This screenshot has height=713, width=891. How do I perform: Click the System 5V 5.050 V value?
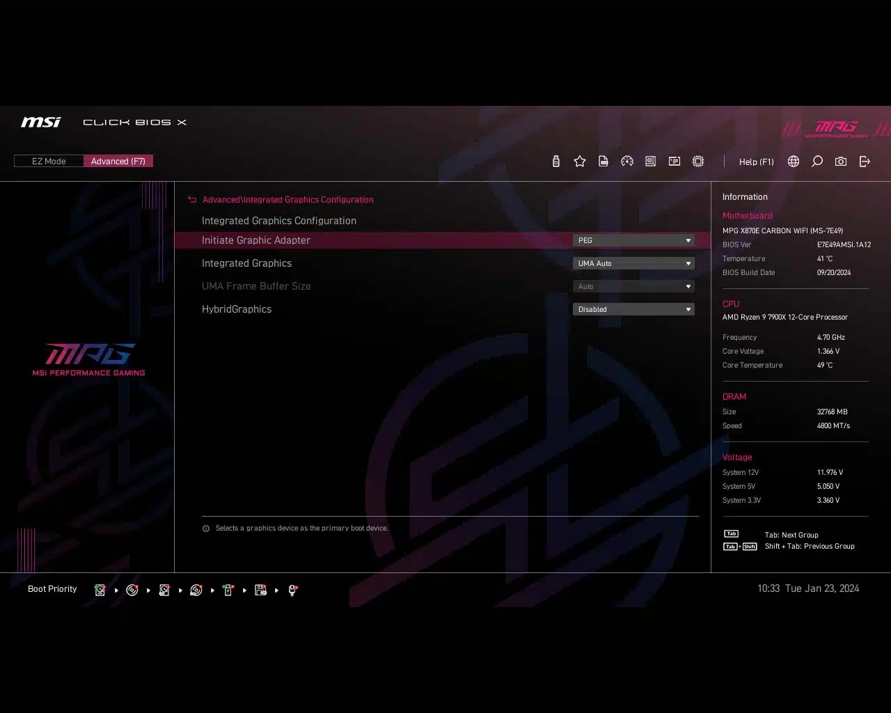pyautogui.click(x=828, y=486)
